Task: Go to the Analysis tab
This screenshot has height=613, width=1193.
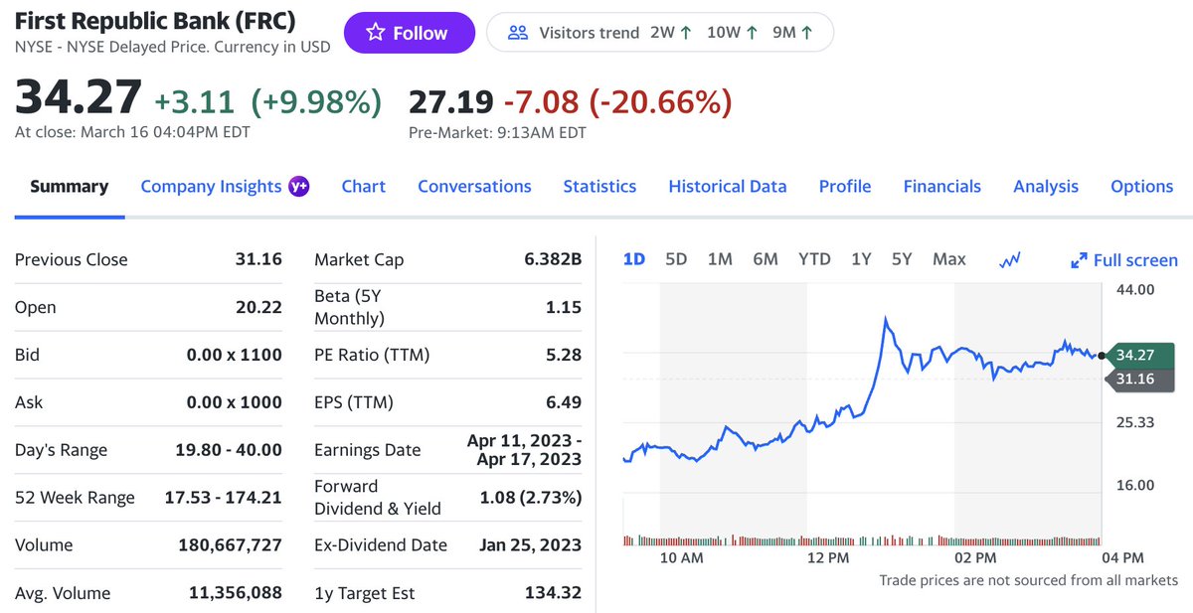Action: [1046, 187]
